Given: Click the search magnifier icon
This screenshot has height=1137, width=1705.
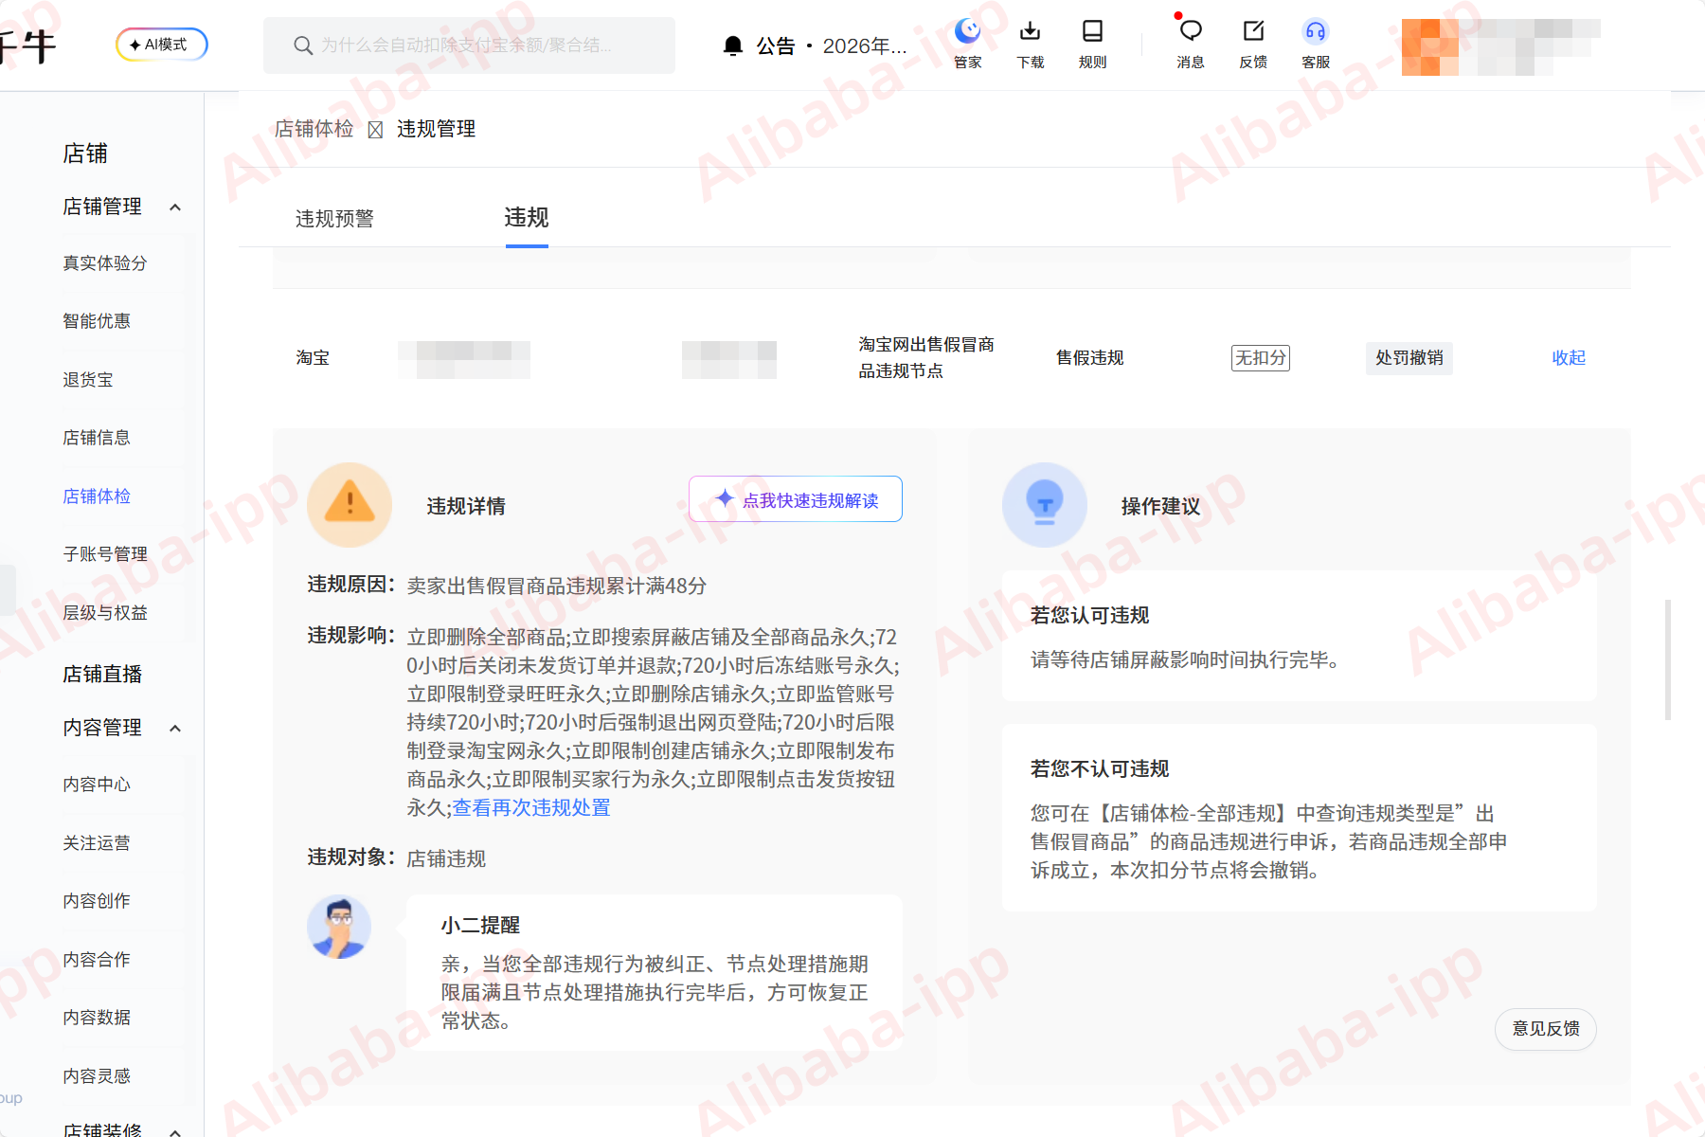Looking at the screenshot, I should (303, 45).
